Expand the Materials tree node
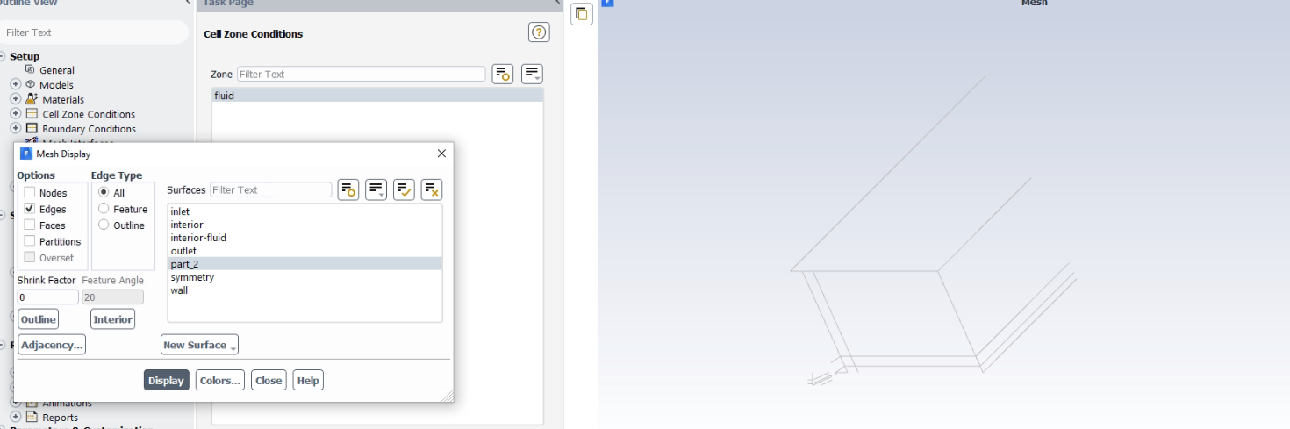 15,99
